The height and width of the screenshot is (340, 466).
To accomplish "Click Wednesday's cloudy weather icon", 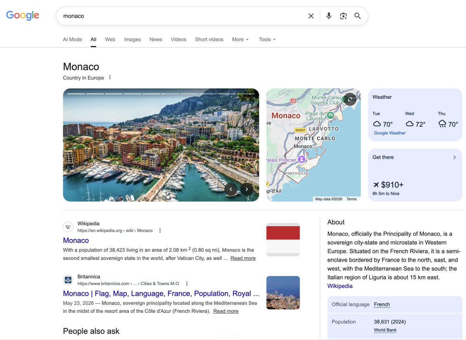I will tap(410, 124).
